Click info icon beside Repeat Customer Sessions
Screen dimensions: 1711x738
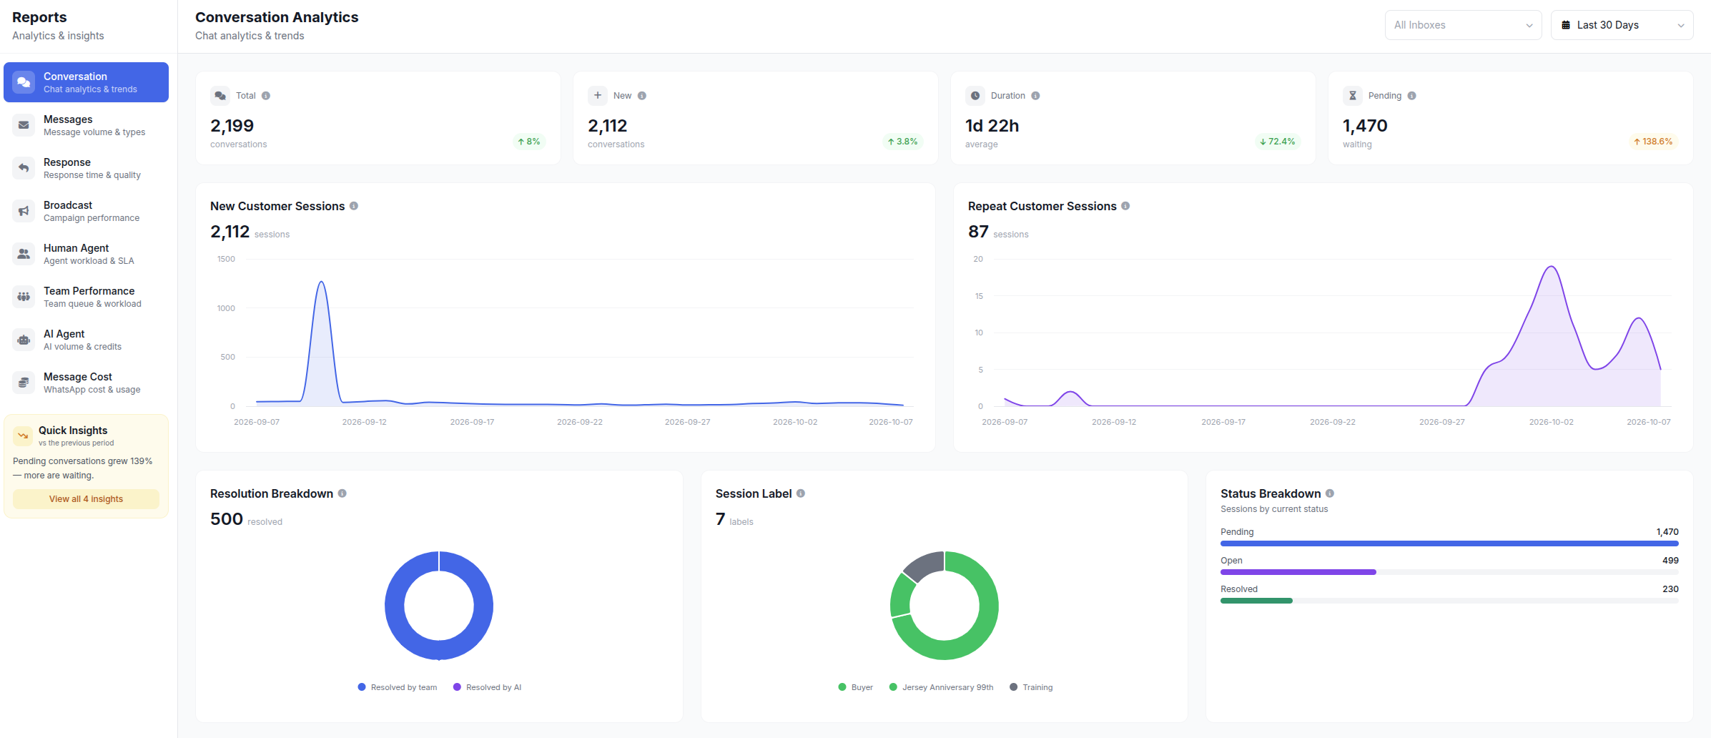[x=1125, y=206]
